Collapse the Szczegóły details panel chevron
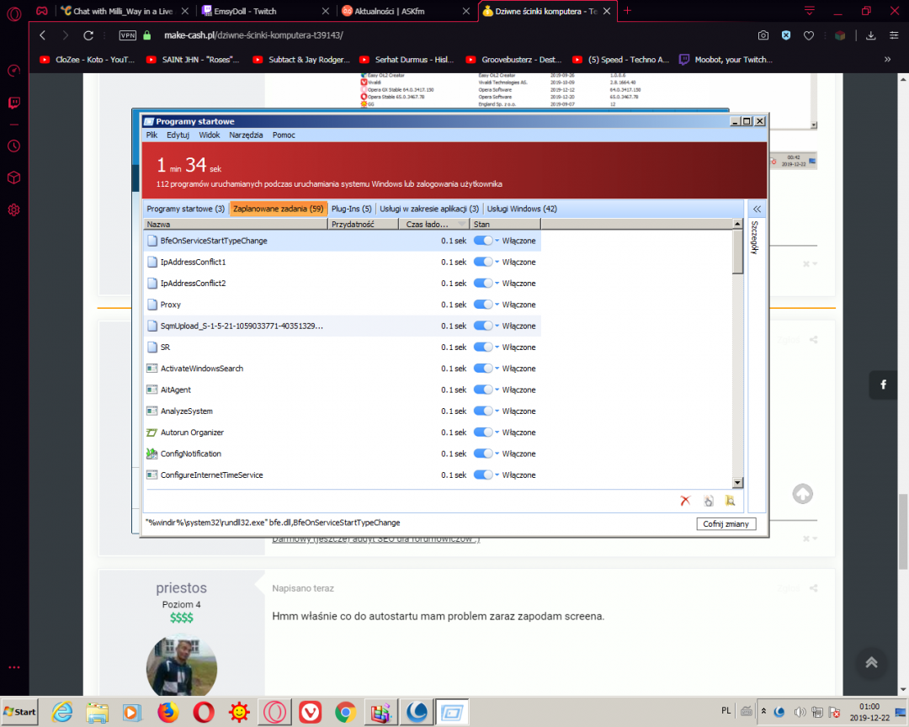The height and width of the screenshot is (727, 909). click(x=757, y=209)
